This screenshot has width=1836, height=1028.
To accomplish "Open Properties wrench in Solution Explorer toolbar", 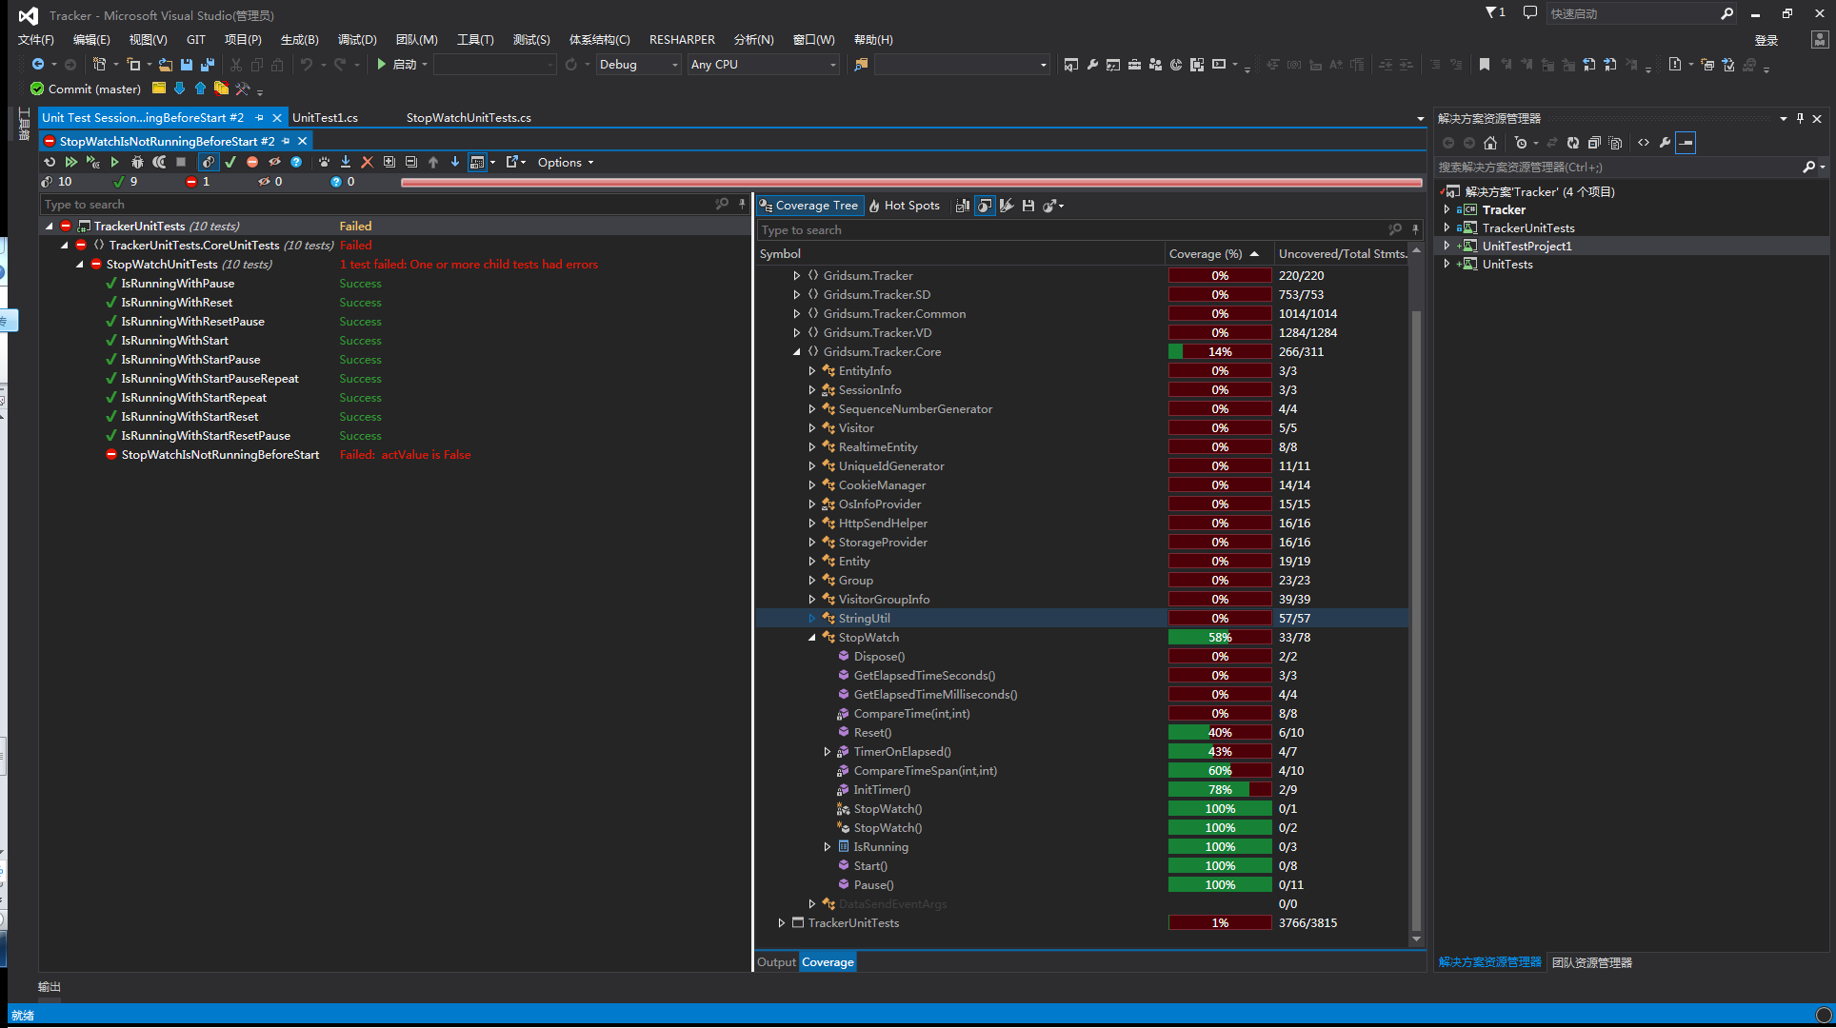I will (1665, 143).
